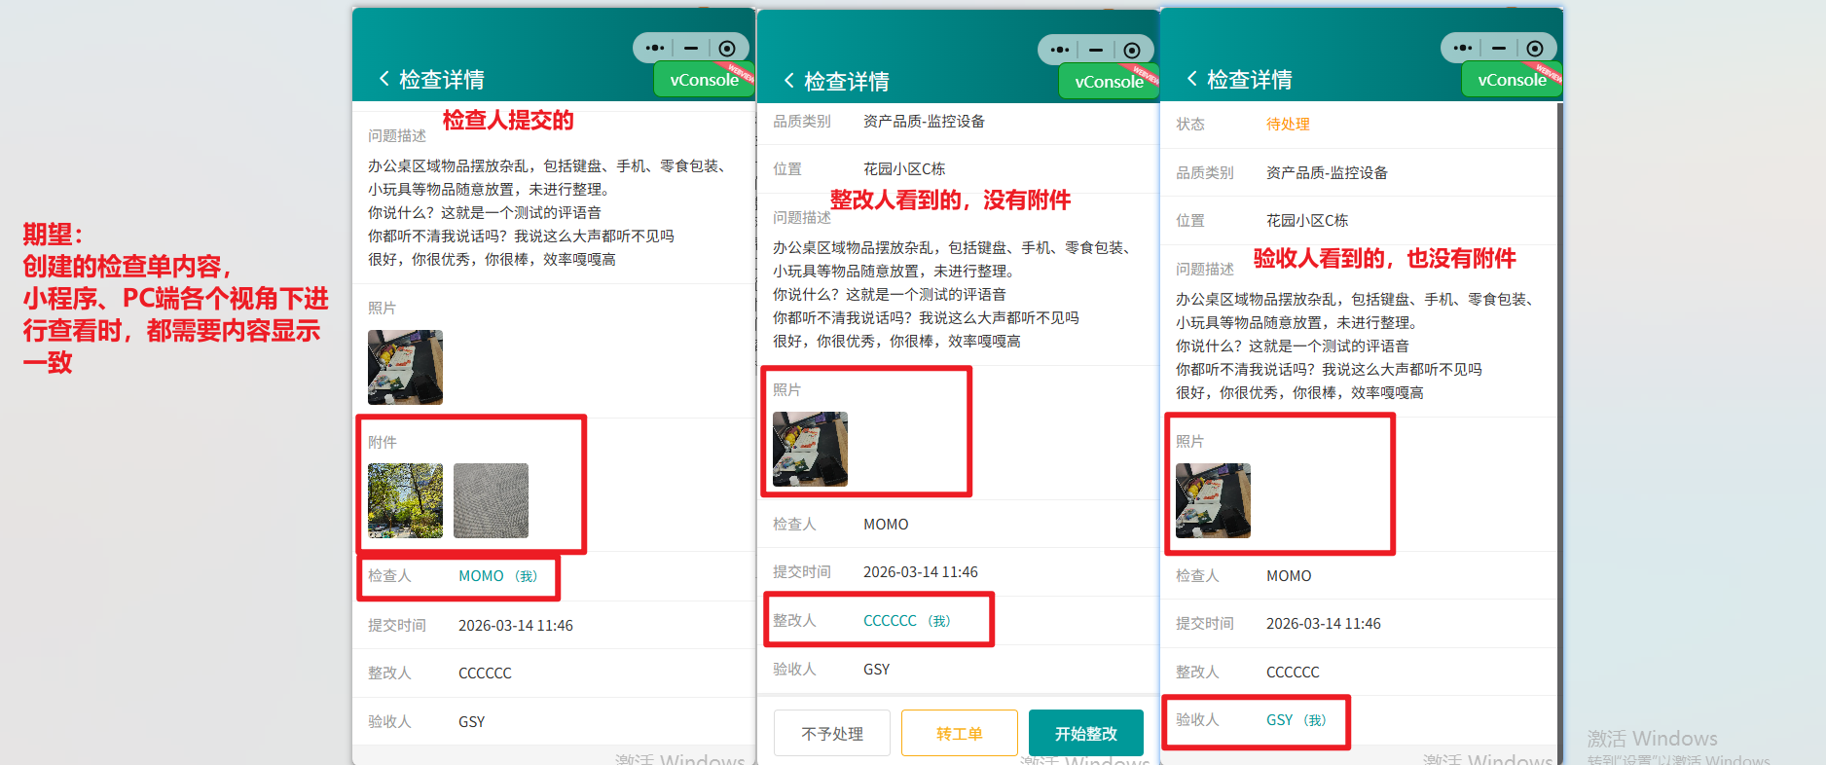Click rectifier CCCCCC in right panel
This screenshot has width=1826, height=765.
[x=1293, y=673]
